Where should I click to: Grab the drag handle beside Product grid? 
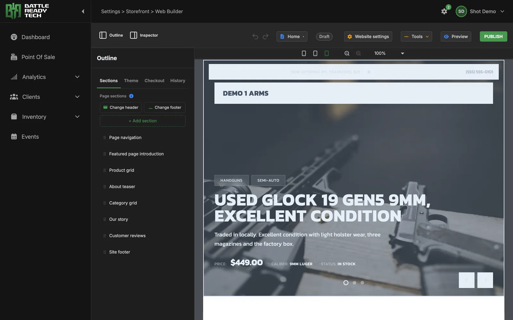point(105,170)
